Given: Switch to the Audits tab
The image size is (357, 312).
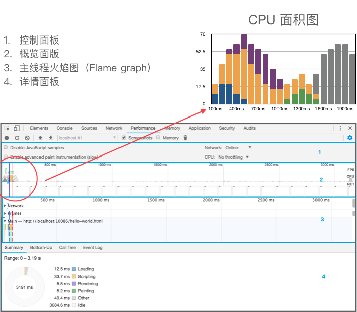Looking at the screenshot, I should pyautogui.click(x=249, y=128).
